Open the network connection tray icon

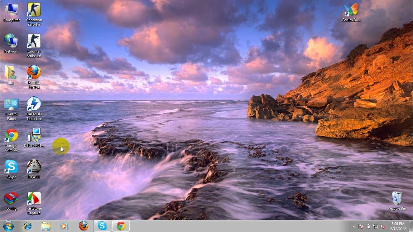click(376, 227)
